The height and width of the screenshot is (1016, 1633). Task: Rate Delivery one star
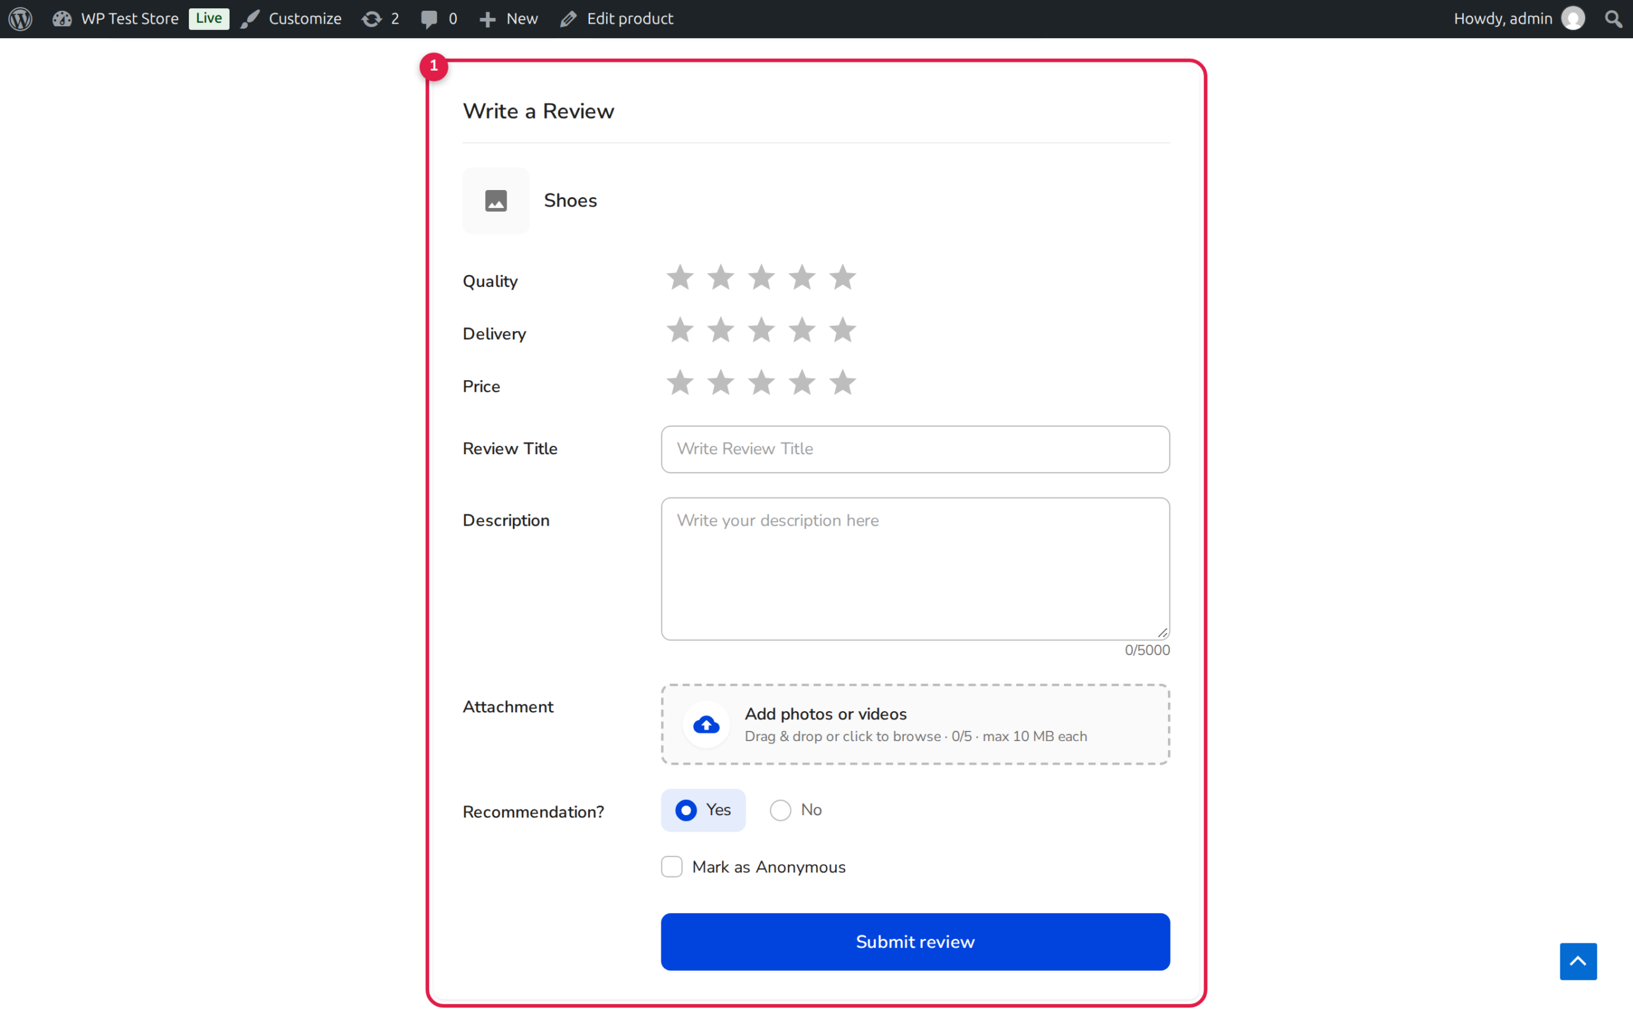click(680, 330)
